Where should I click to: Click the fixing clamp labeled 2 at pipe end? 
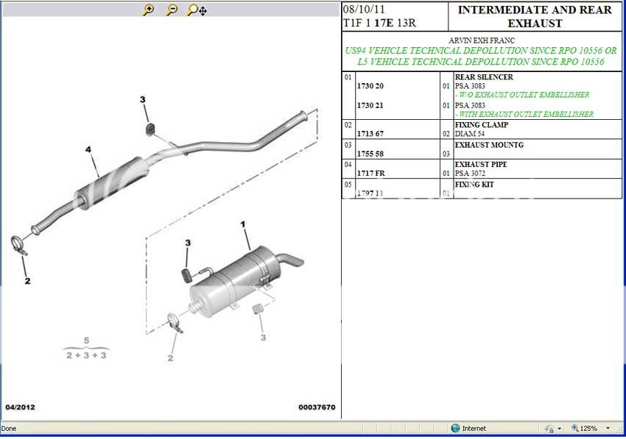point(19,246)
